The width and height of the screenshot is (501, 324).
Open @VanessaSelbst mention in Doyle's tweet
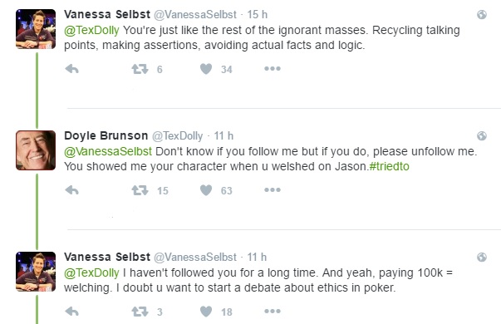click(x=108, y=151)
